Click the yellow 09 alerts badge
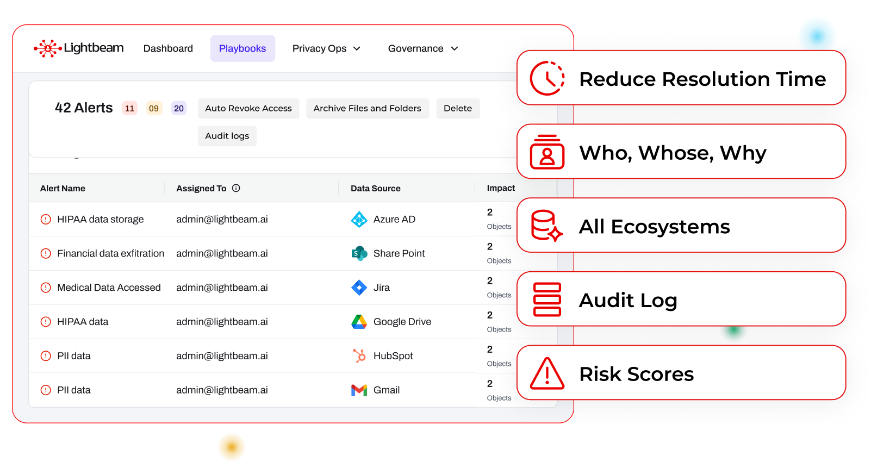The image size is (871, 468). (154, 108)
